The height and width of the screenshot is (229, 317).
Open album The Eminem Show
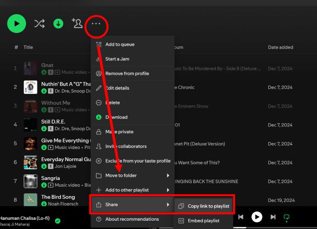(x=191, y=106)
